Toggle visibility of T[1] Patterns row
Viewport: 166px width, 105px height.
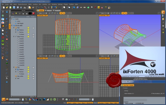pyautogui.click(x=28, y=30)
